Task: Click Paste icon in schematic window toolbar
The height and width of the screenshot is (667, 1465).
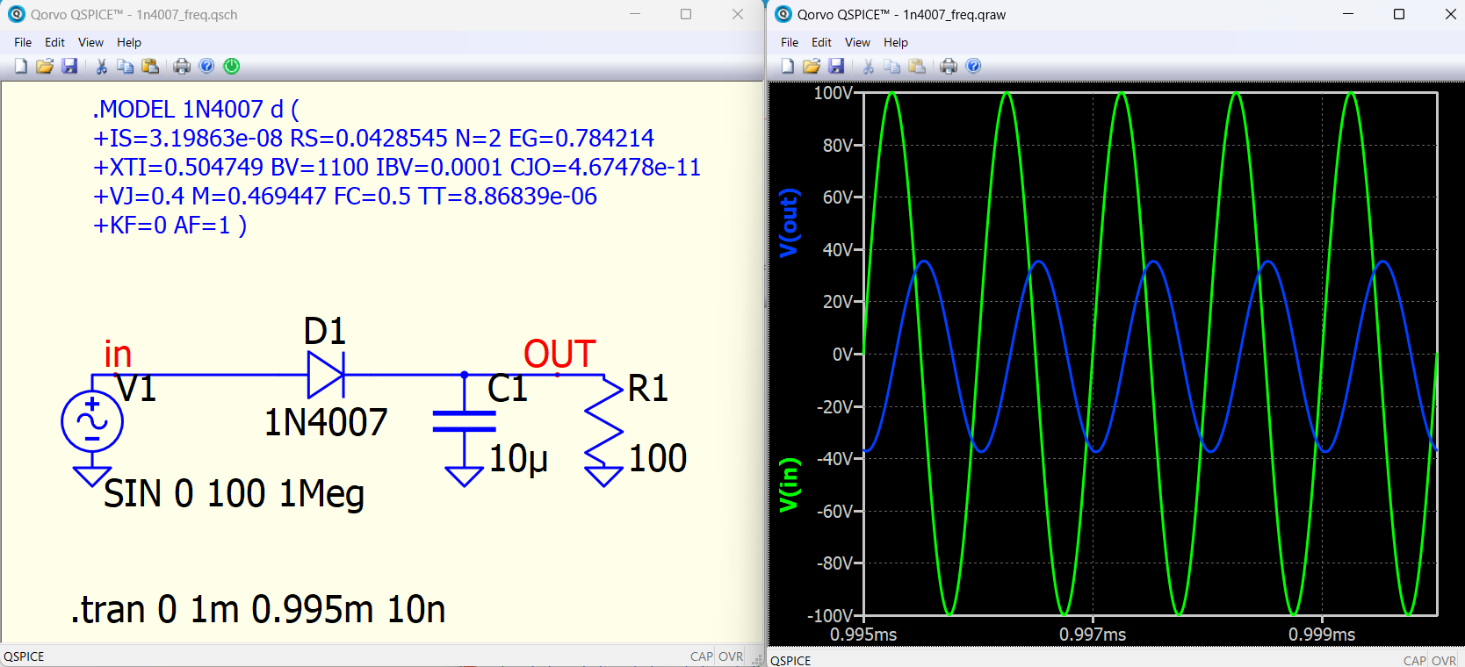Action: (150, 66)
